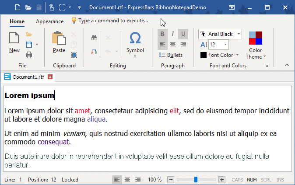Viewport: 295px width, 185px height.
Task: Click the Position: 12 status bar entry
Action: [42, 180]
